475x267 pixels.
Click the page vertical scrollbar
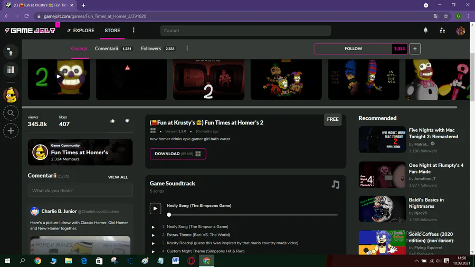tap(472, 77)
